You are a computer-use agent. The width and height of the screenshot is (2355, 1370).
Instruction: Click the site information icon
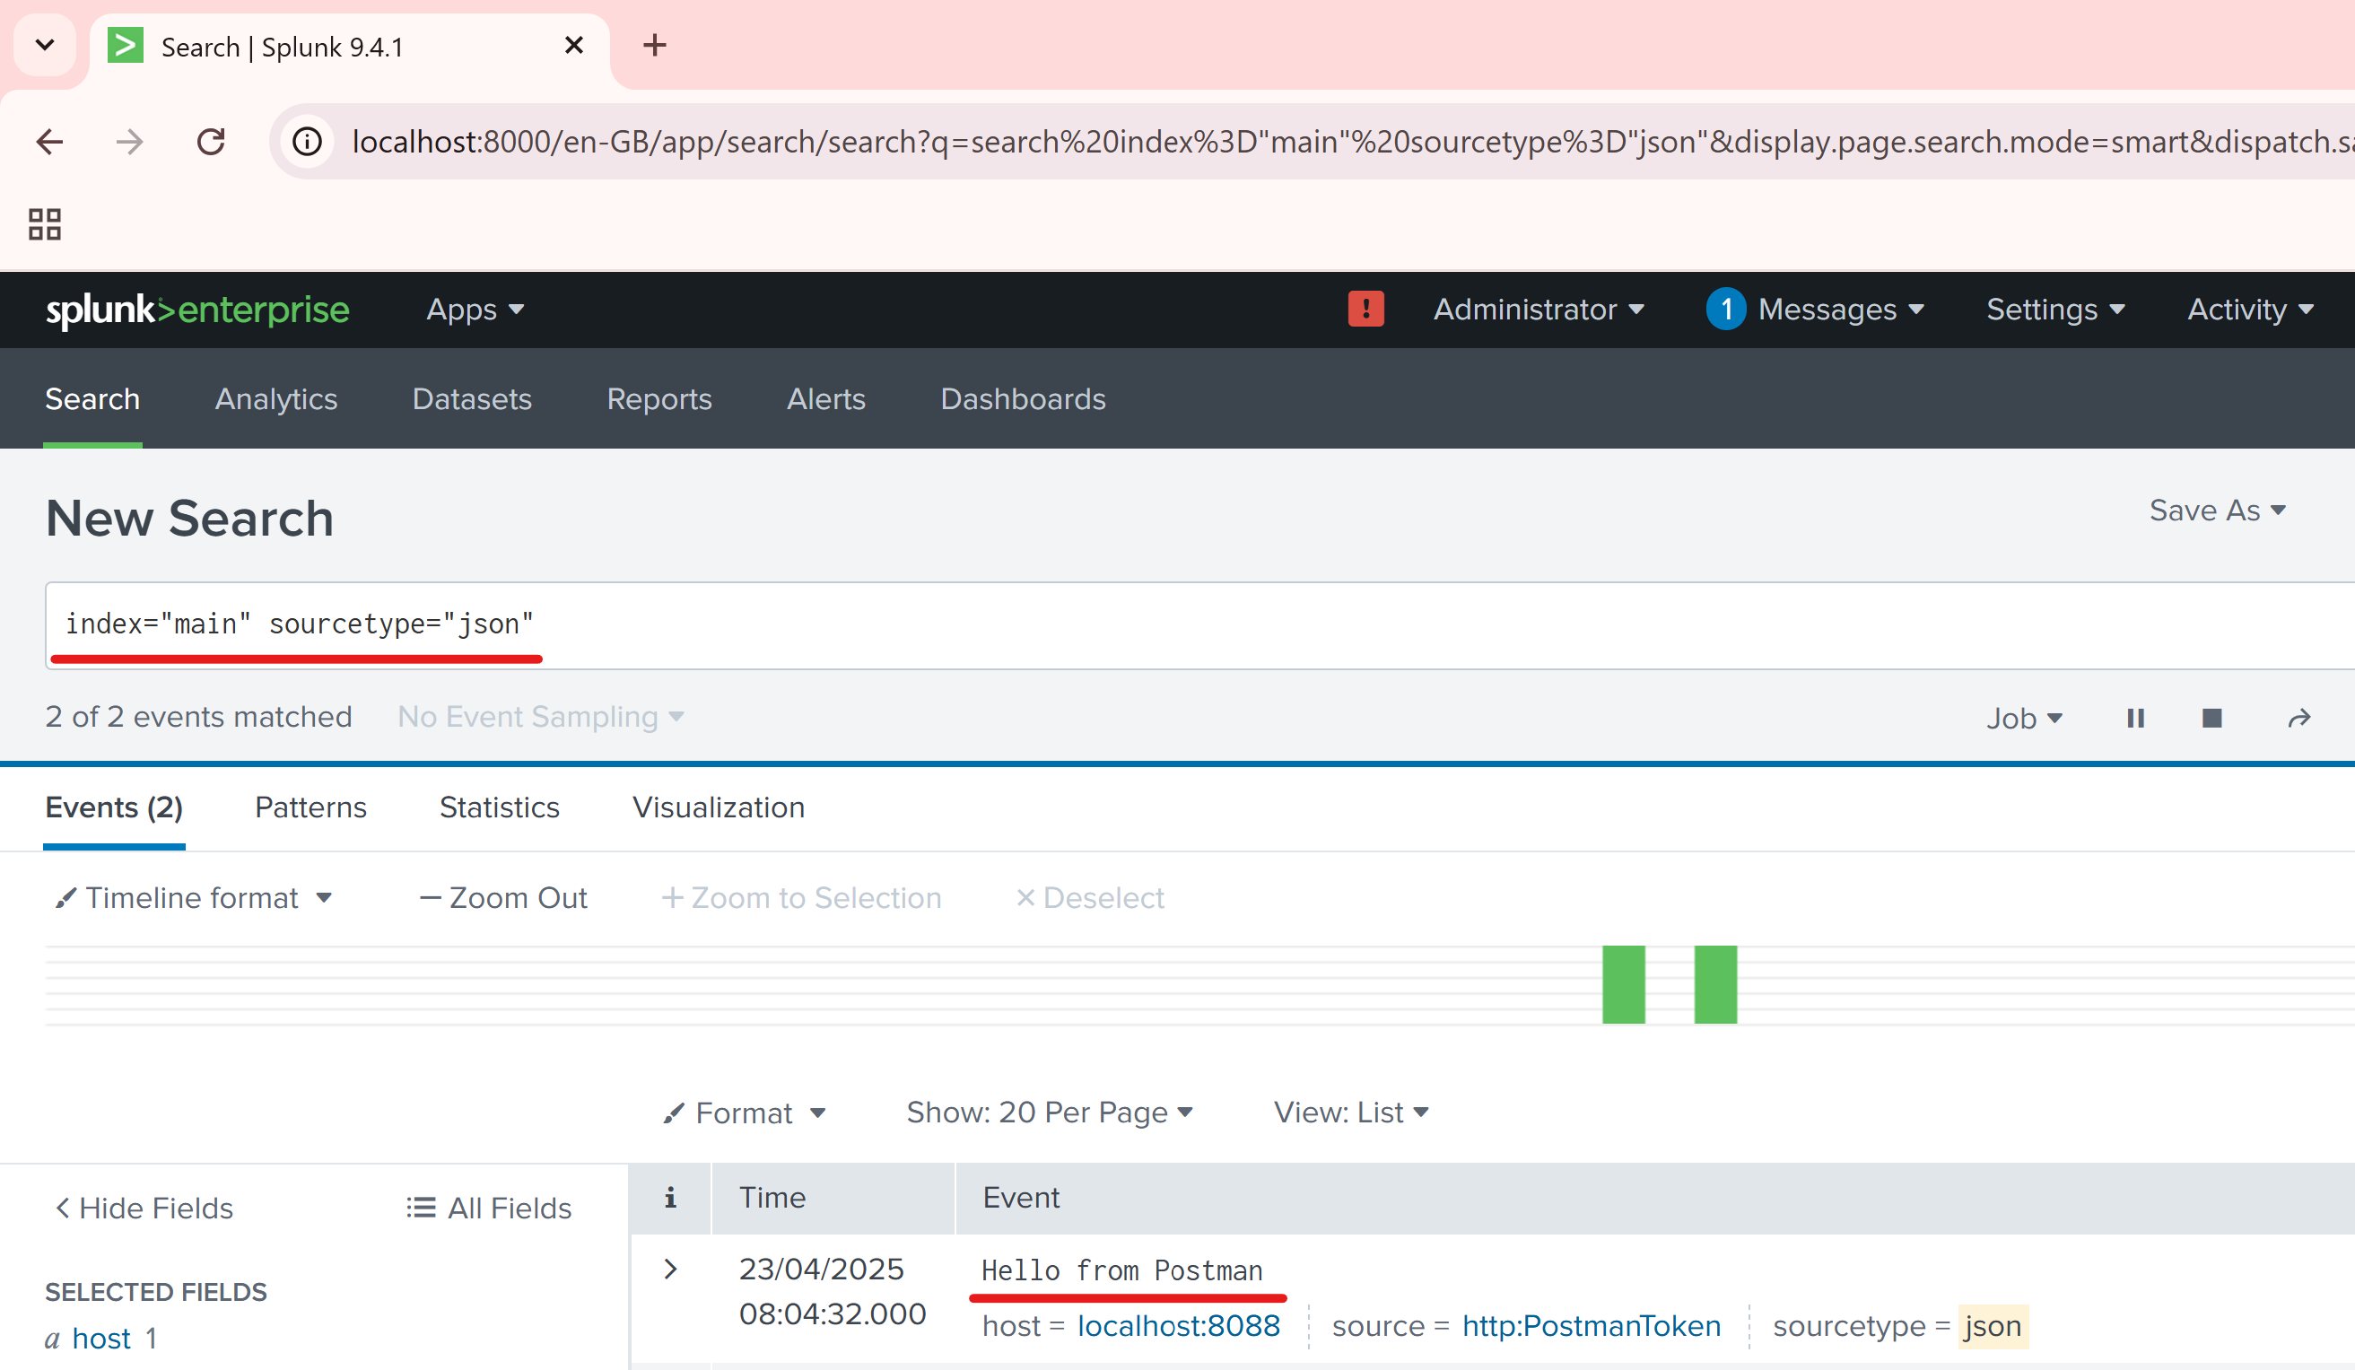(x=308, y=142)
